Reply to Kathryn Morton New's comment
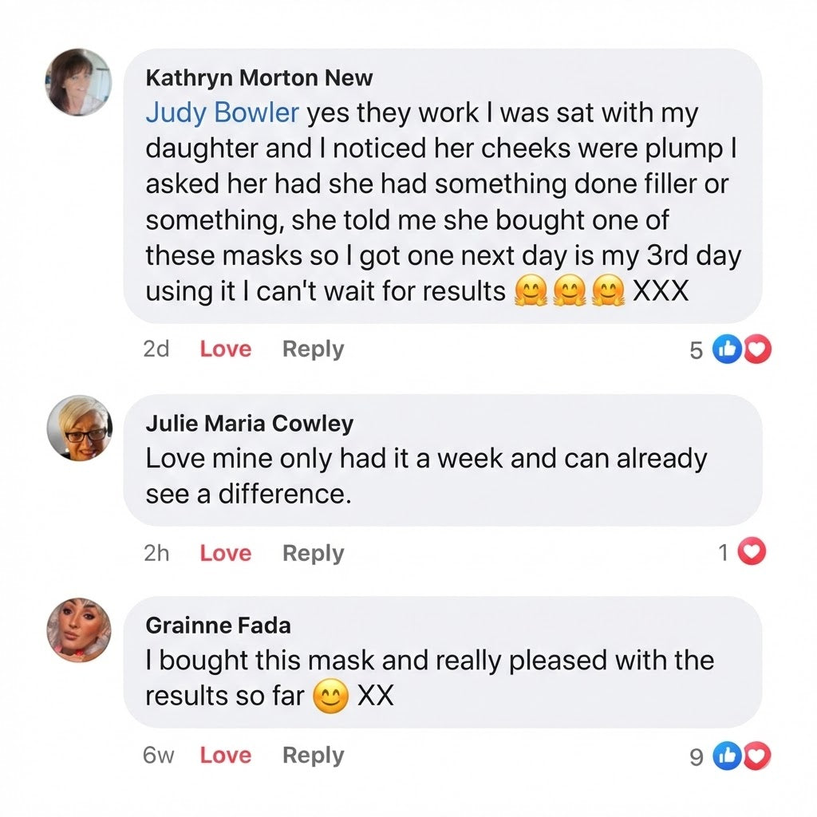This screenshot has width=817, height=817. click(313, 349)
